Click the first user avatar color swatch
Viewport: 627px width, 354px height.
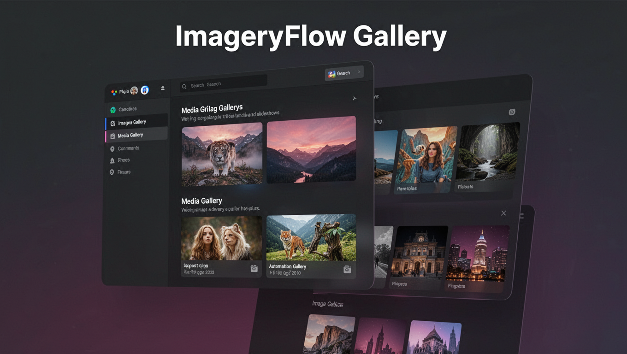click(x=134, y=91)
